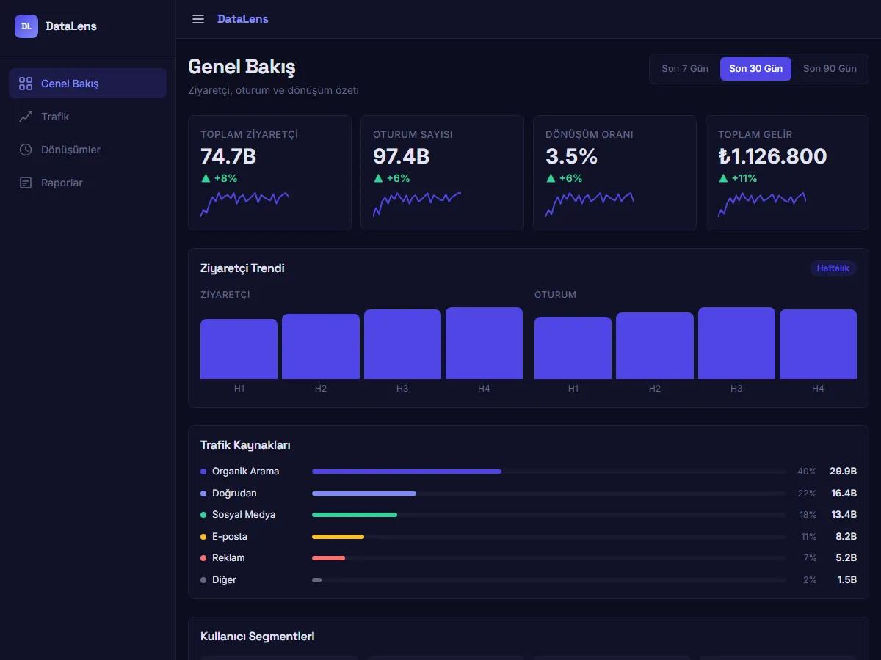Viewport: 881px width, 660px height.
Task: Click the 3.5% conversion value
Action: pos(572,156)
